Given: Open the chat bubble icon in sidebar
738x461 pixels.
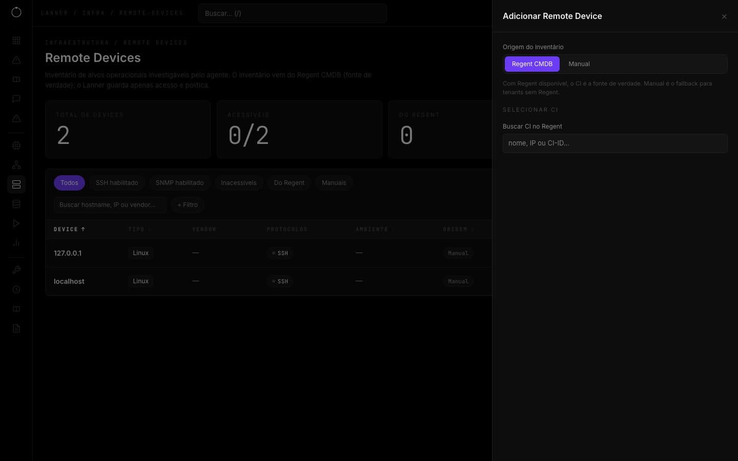Looking at the screenshot, I should click(x=16, y=99).
